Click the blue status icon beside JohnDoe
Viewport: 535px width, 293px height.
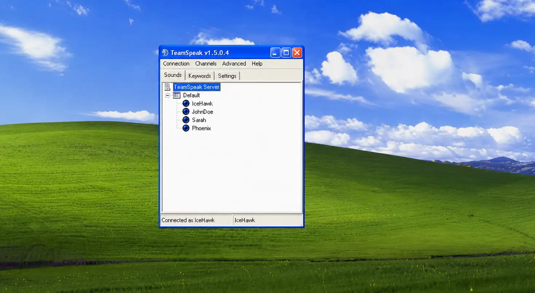(186, 112)
